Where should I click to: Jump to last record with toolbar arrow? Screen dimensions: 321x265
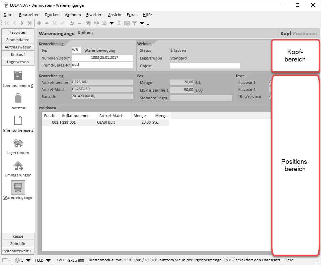(29, 23)
